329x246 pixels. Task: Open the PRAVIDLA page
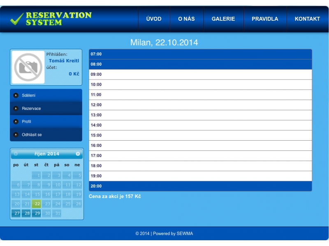coord(265,19)
